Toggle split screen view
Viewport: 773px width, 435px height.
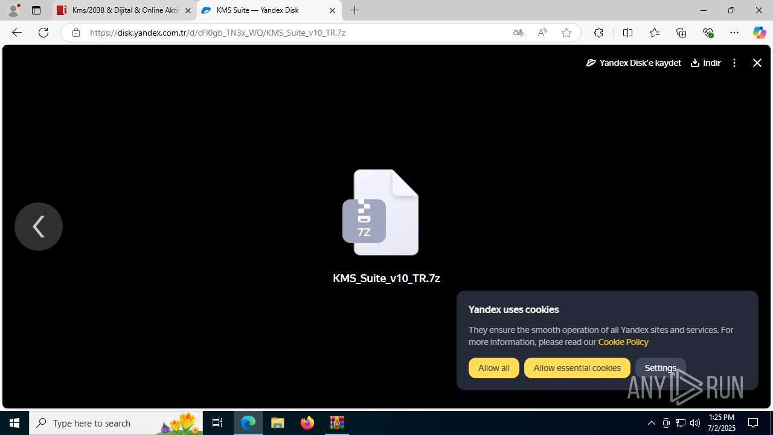pos(627,33)
